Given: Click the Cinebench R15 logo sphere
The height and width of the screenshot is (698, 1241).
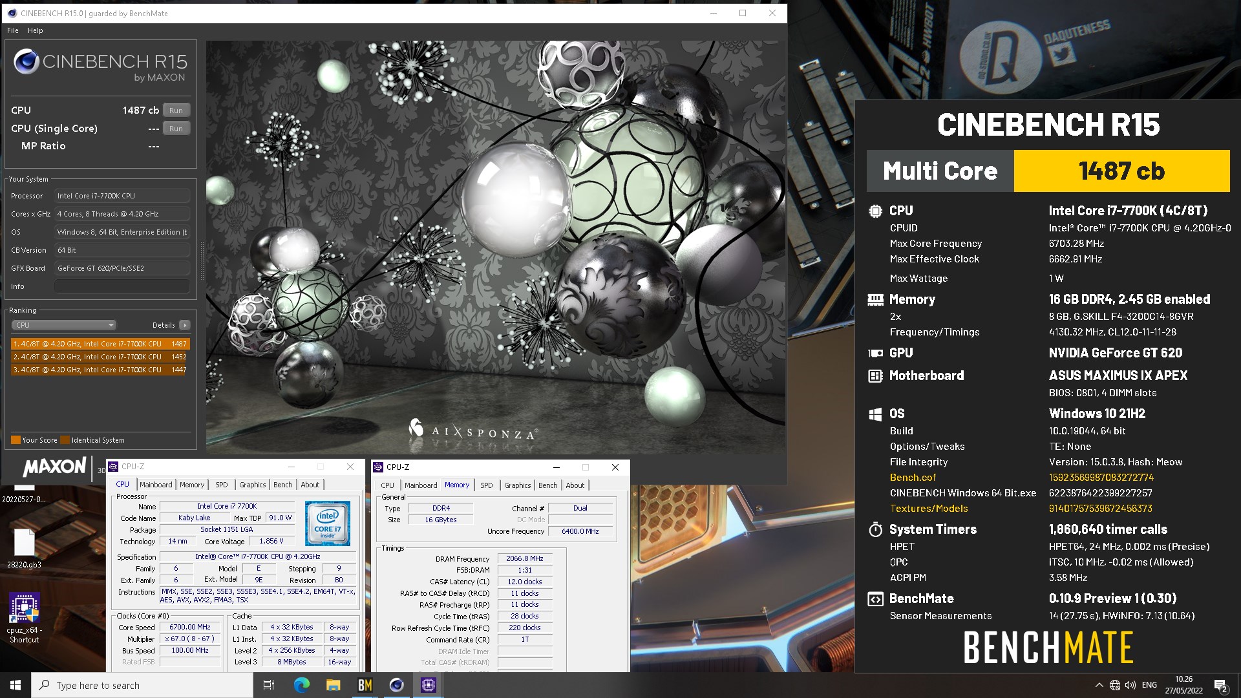Looking at the screenshot, I should (x=27, y=61).
